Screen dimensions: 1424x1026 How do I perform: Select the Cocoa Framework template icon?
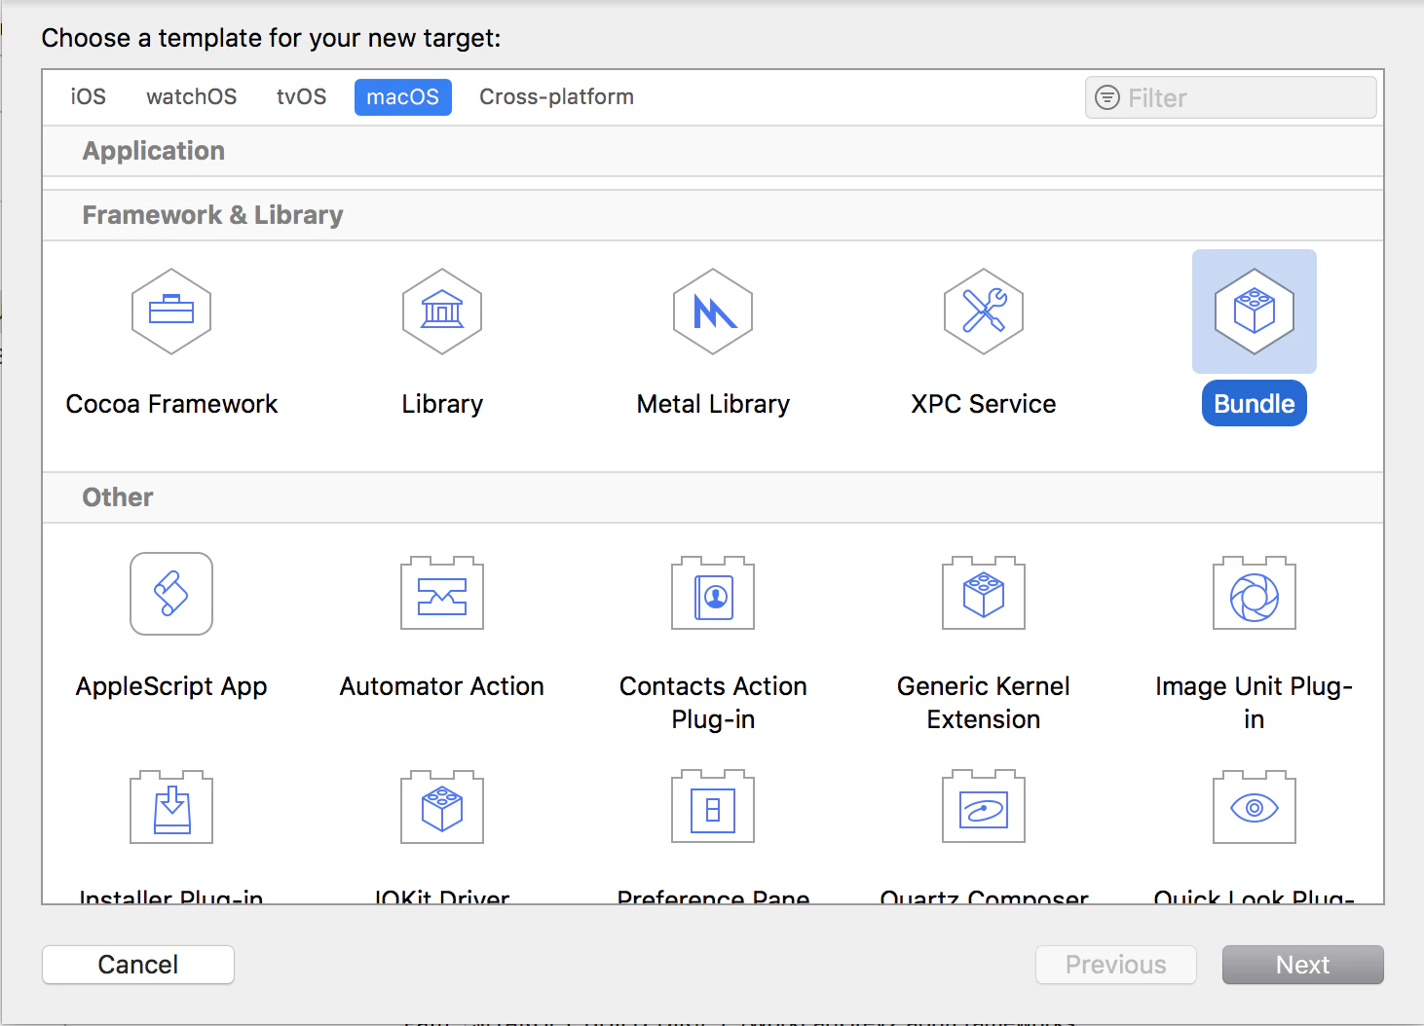point(171,311)
